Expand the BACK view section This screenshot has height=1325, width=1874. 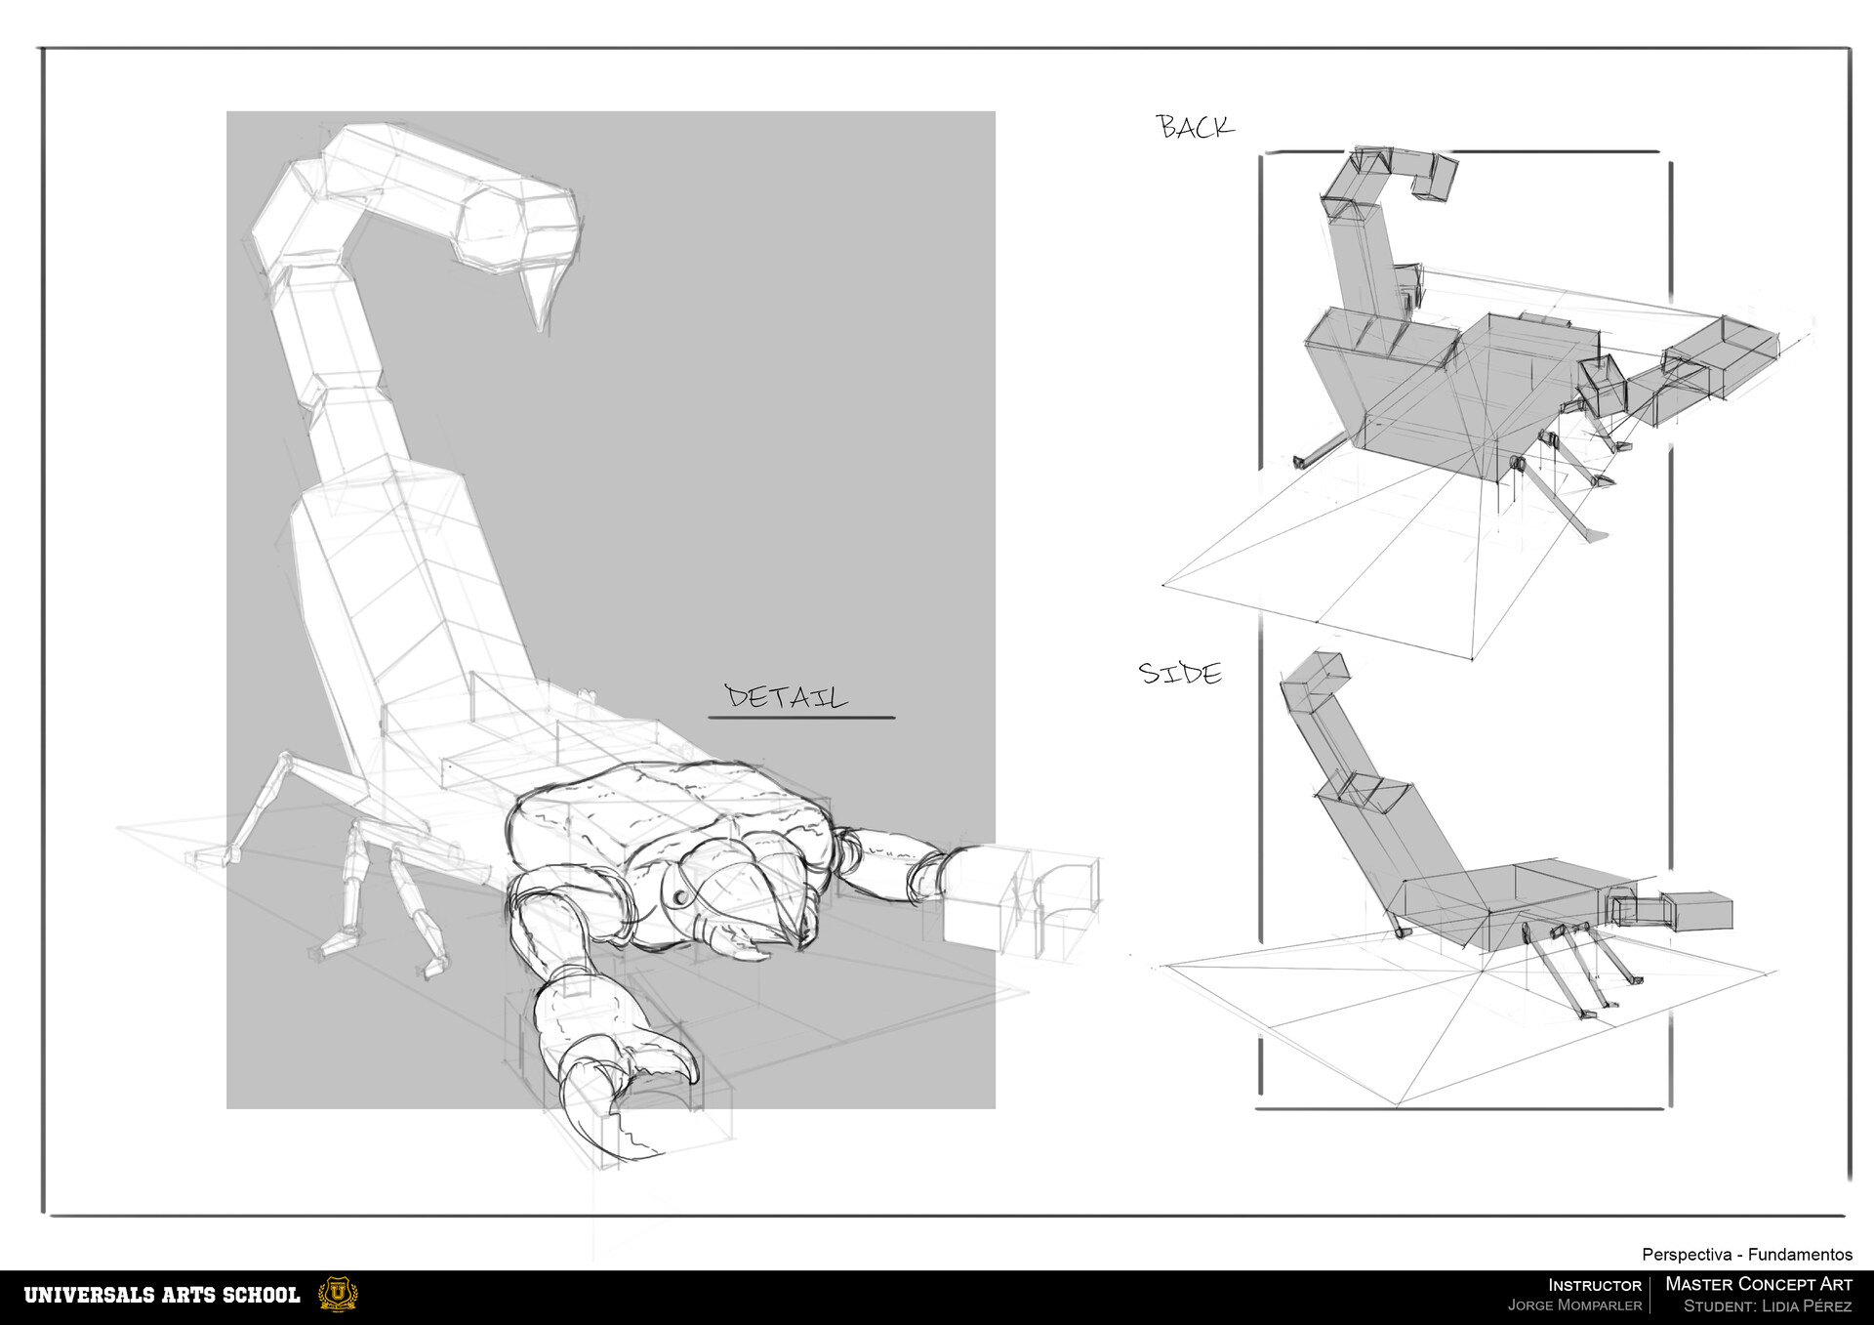point(1196,127)
